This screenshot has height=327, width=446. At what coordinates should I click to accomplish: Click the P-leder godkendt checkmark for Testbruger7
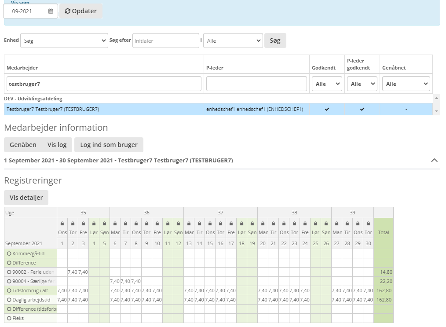point(362,109)
